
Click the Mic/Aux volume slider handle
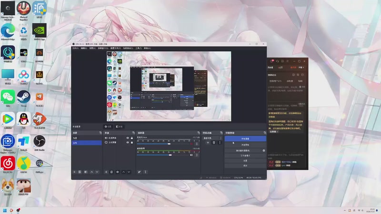point(169,144)
